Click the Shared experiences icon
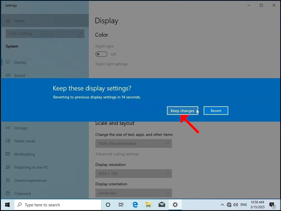Viewport: 281px width, 211px height. click(8, 180)
